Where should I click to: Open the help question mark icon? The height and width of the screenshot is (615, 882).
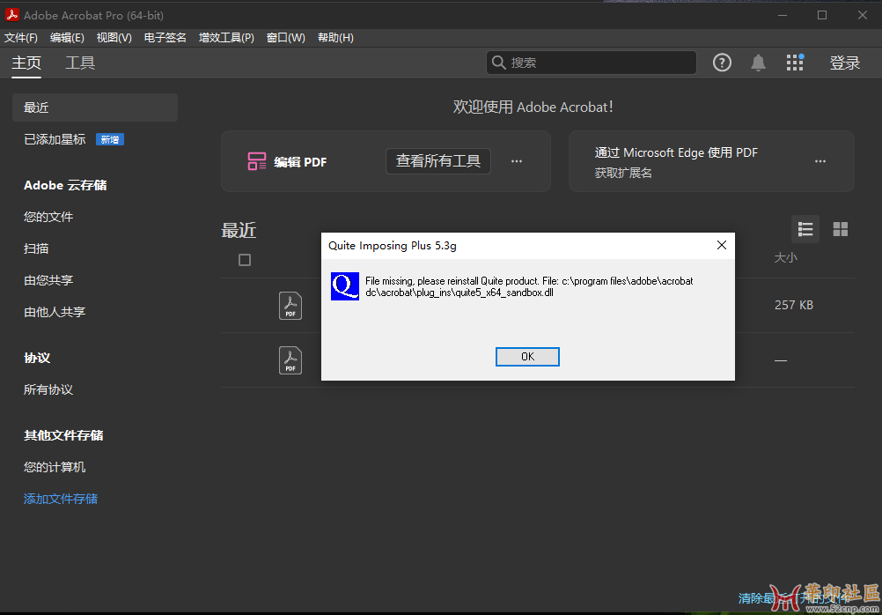(x=722, y=63)
